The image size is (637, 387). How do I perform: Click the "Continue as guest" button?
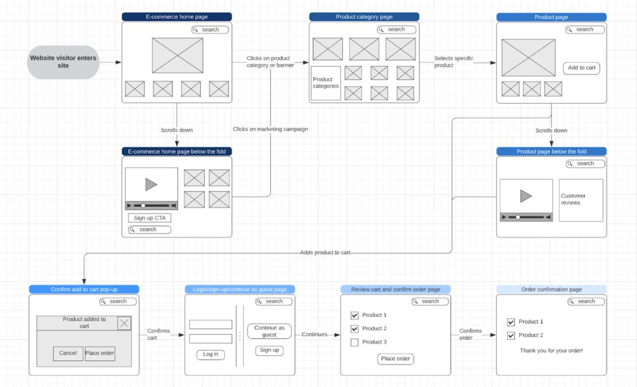(x=269, y=331)
